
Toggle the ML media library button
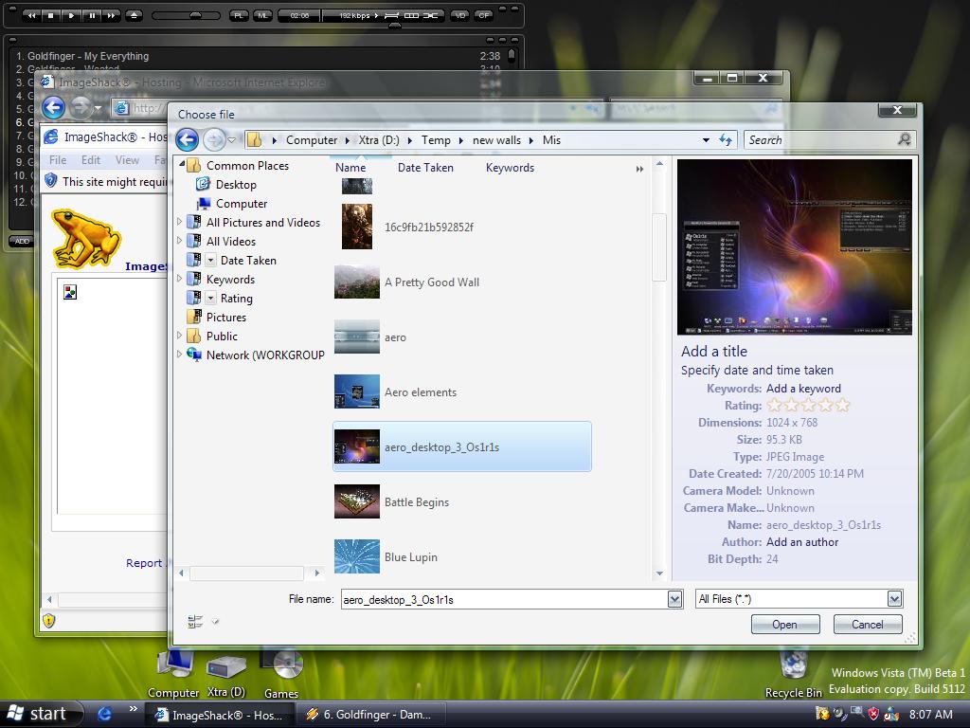click(x=262, y=15)
